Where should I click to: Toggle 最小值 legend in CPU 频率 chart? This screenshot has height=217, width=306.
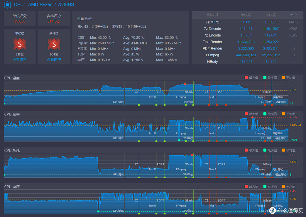pos(270,114)
